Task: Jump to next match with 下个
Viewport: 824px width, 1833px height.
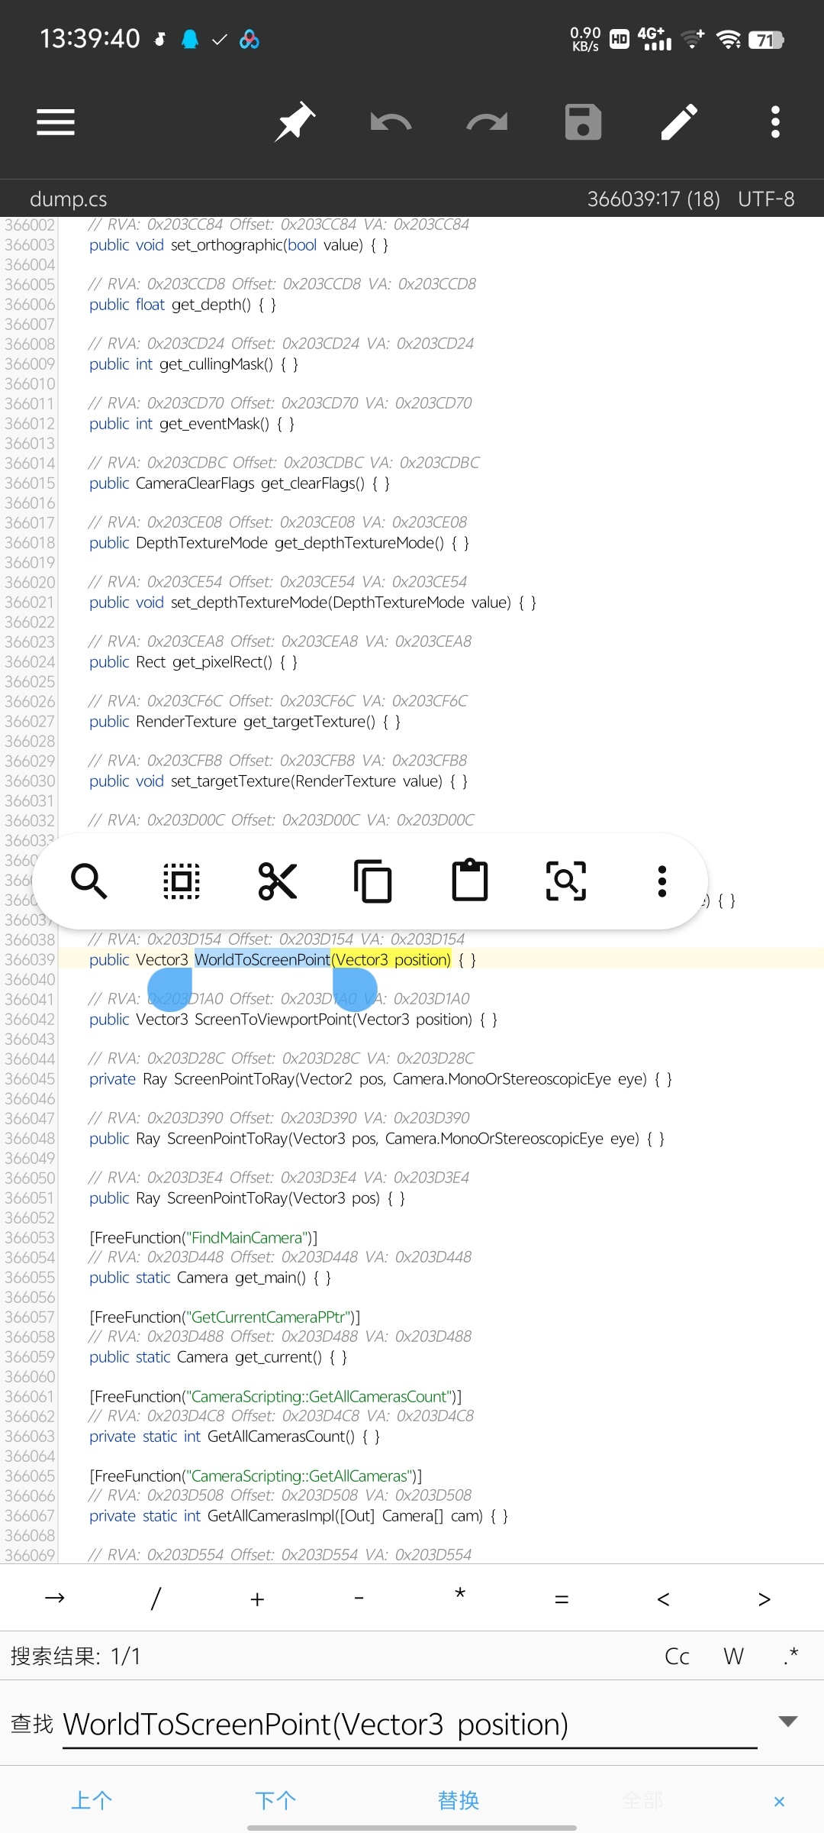Action: coord(275,1800)
